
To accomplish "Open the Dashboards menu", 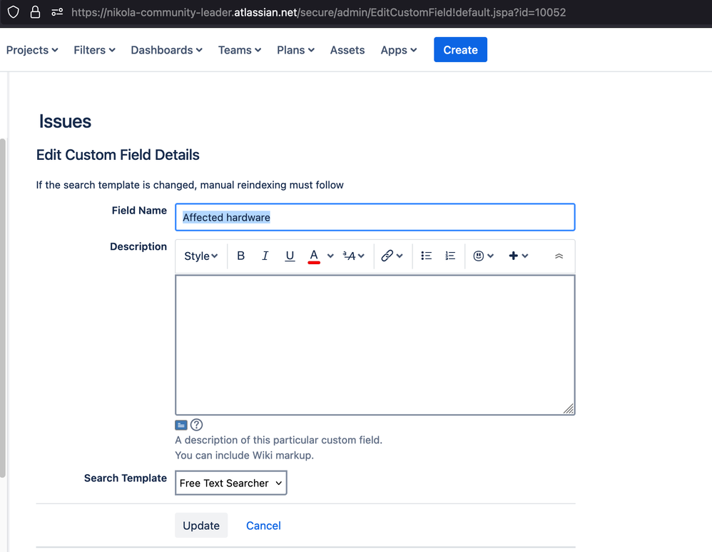I will [x=167, y=50].
